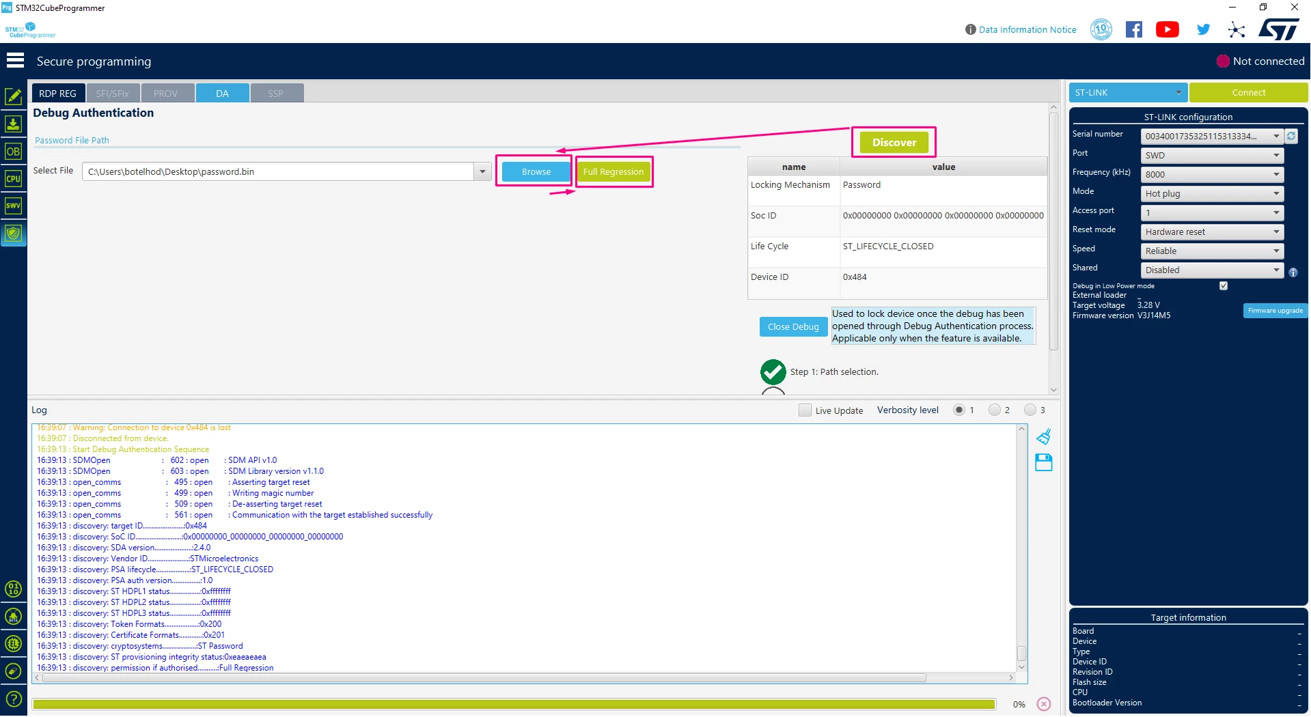Open the Twitter page icon
The height and width of the screenshot is (717, 1311).
(1204, 29)
